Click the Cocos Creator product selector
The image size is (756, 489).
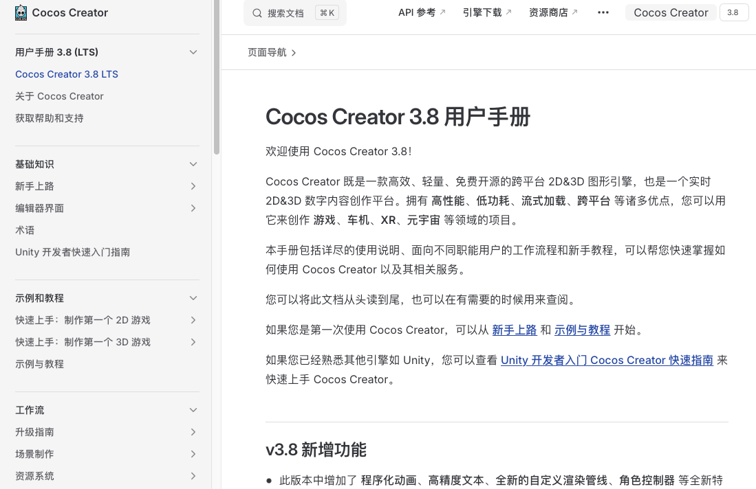tap(671, 12)
